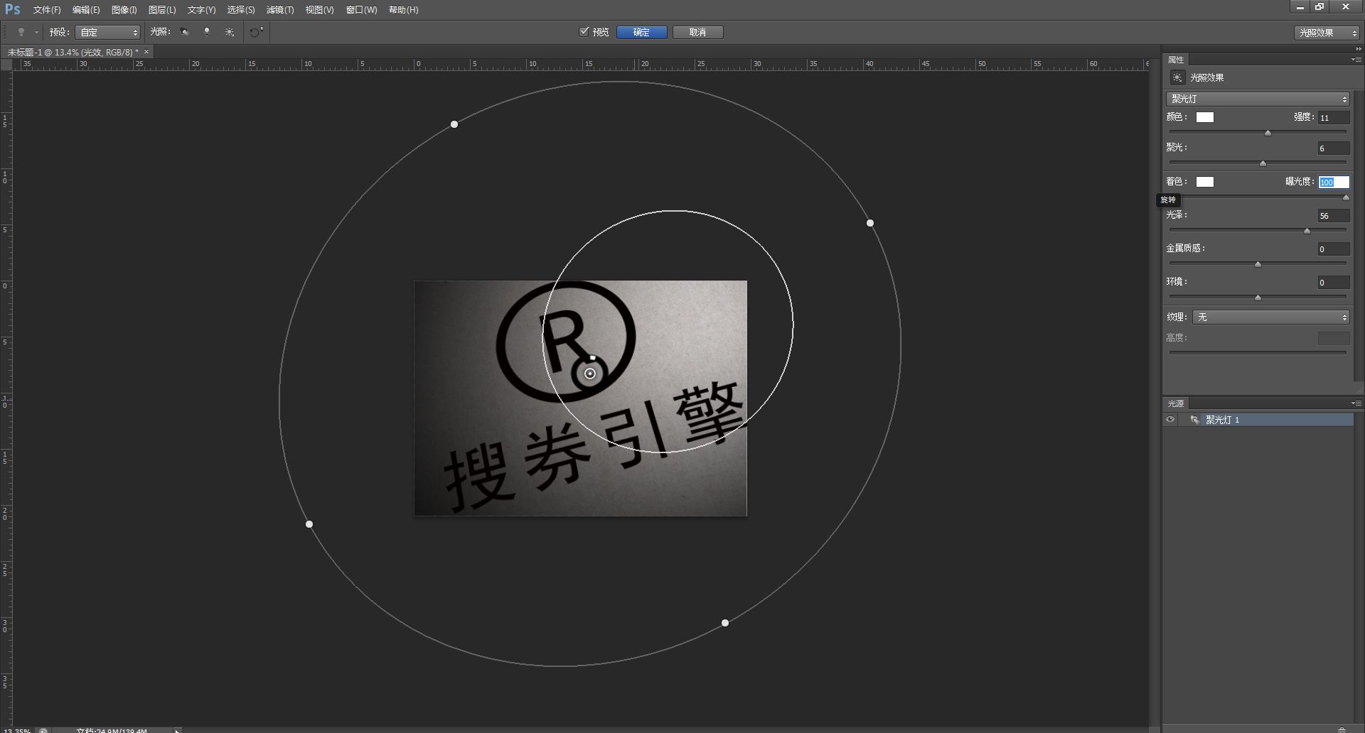Click the 环境 value field
Image resolution: width=1365 pixels, height=733 pixels.
coord(1334,283)
